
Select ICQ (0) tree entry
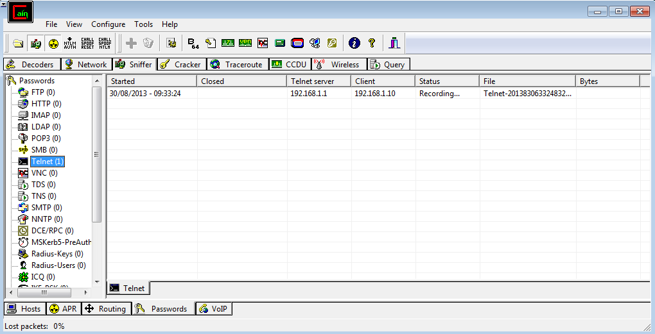tap(43, 277)
